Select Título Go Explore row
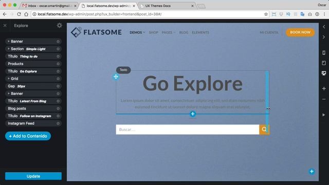Screen dimensions: 329x185 pyautogui.click(x=33, y=71)
